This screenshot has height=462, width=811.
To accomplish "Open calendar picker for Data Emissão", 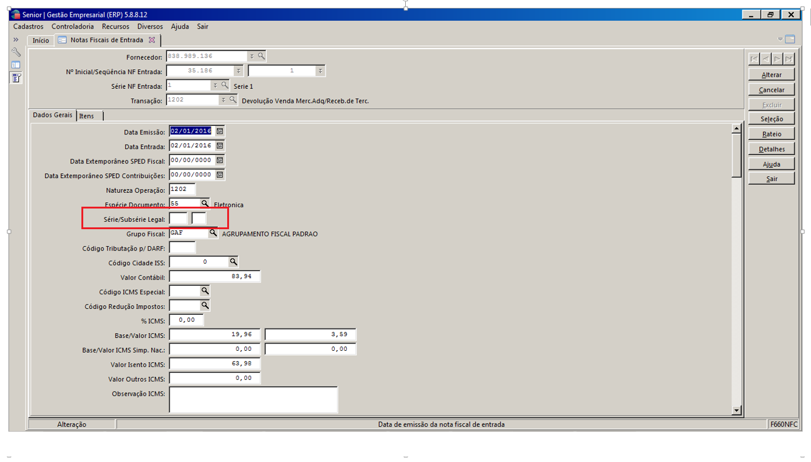I will (220, 131).
